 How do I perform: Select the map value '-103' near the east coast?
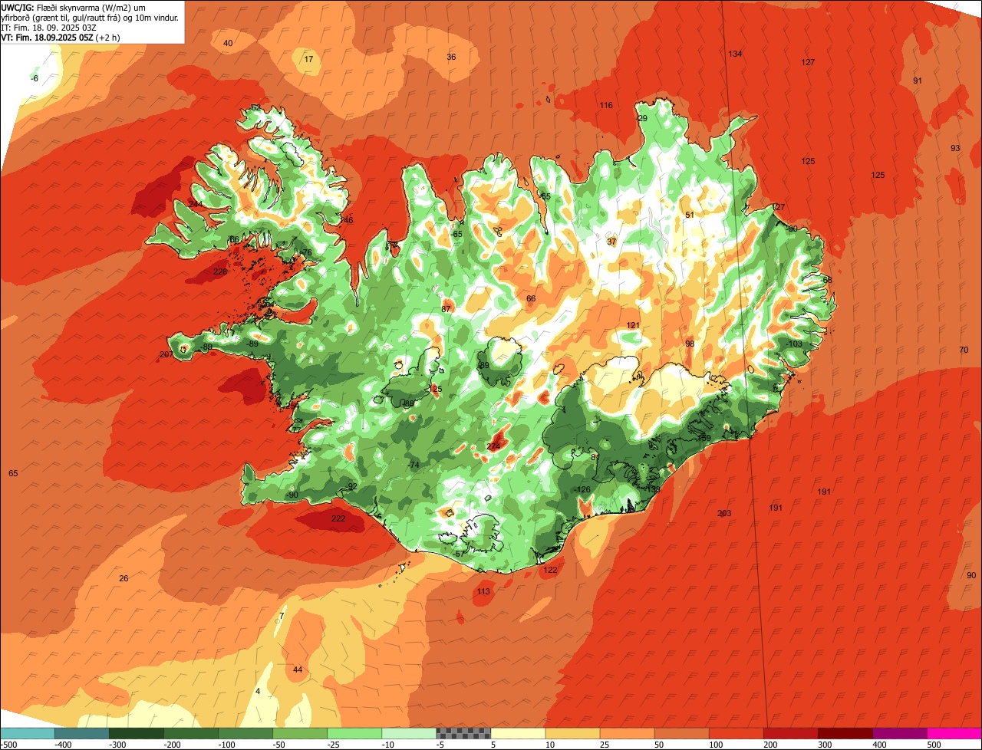point(794,344)
